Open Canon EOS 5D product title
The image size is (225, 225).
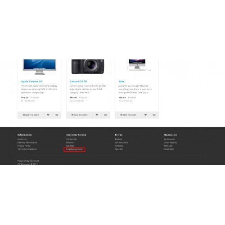(78, 81)
